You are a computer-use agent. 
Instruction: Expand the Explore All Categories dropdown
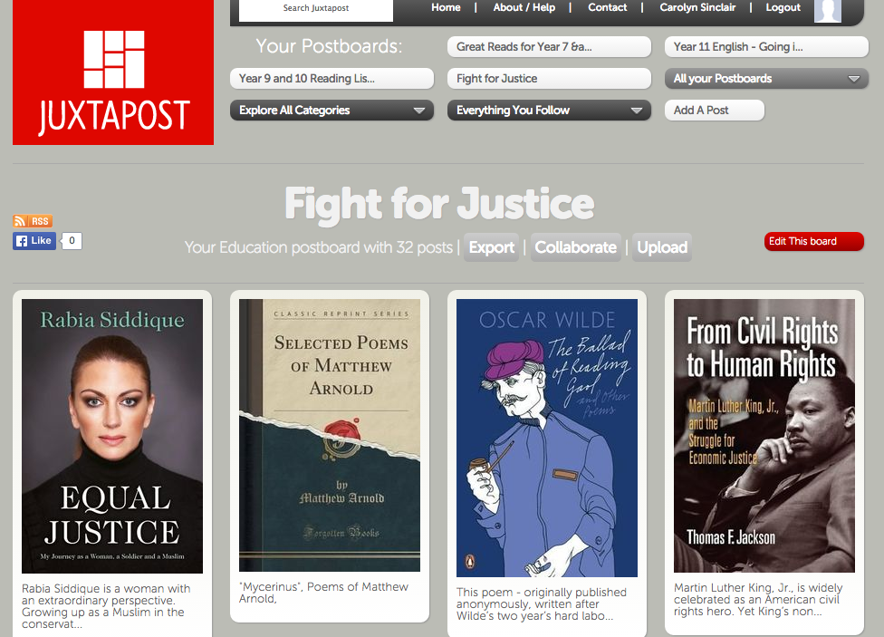click(331, 110)
